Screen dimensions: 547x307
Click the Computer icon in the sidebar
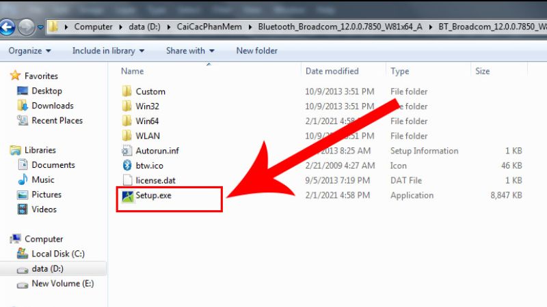click(15, 239)
